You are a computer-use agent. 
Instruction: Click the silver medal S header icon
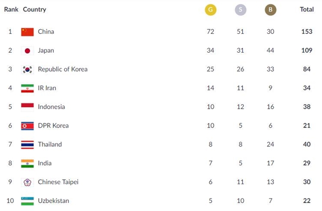(240, 9)
